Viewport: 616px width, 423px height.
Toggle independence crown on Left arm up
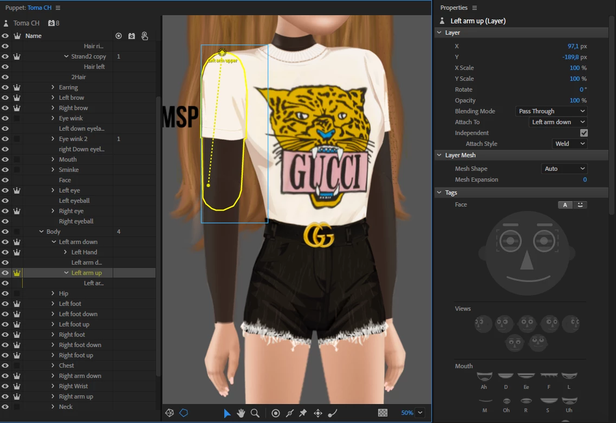pyautogui.click(x=17, y=273)
